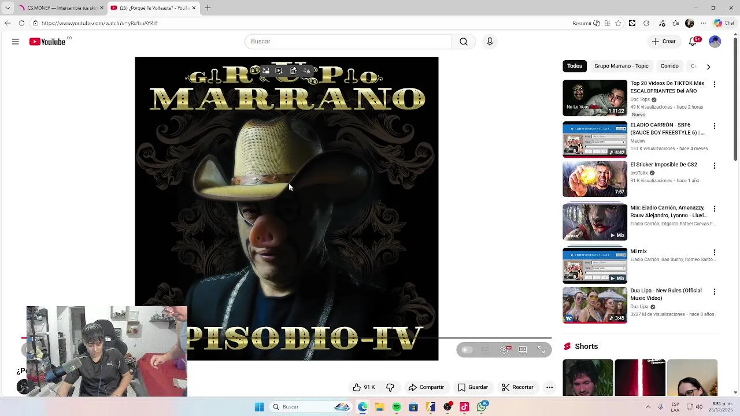Click translate icon on video overlay toolbar
Screen dimensions: 740x416
(x=306, y=71)
